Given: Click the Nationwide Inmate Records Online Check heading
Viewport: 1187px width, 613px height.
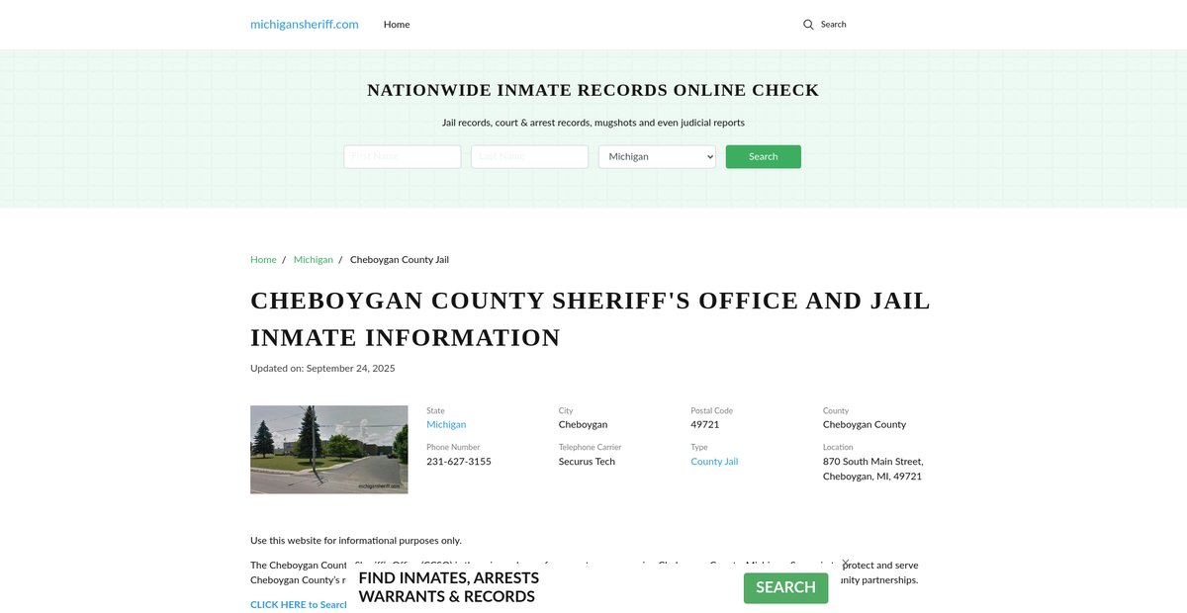Looking at the screenshot, I should point(593,90).
